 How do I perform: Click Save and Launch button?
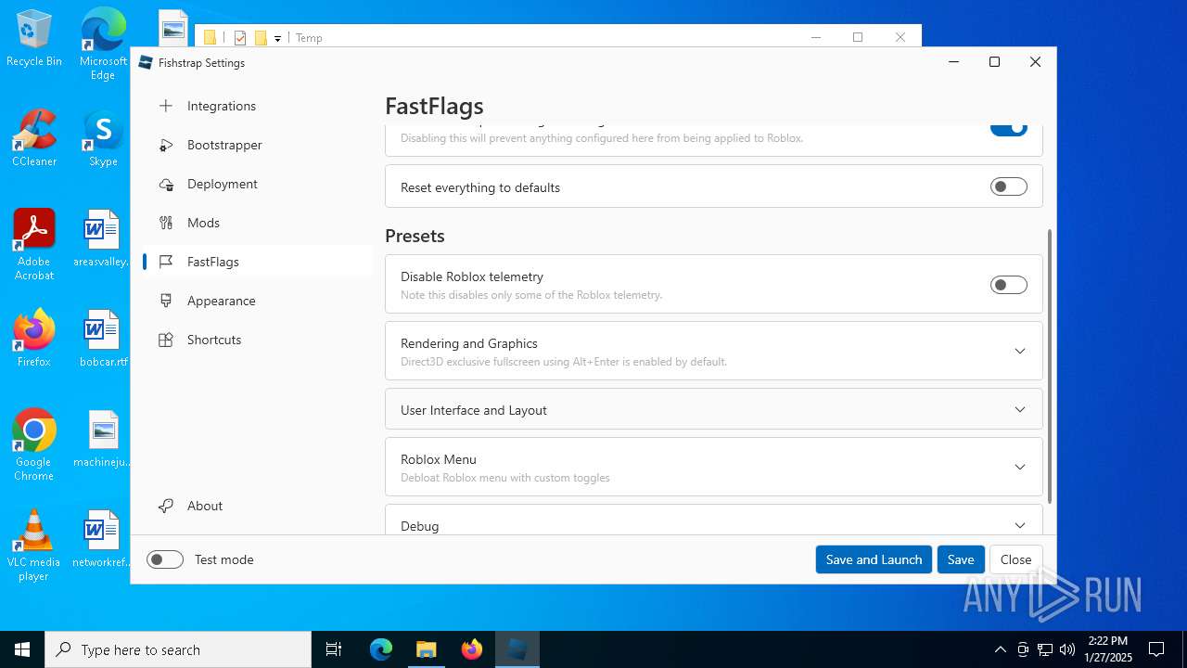click(x=874, y=559)
